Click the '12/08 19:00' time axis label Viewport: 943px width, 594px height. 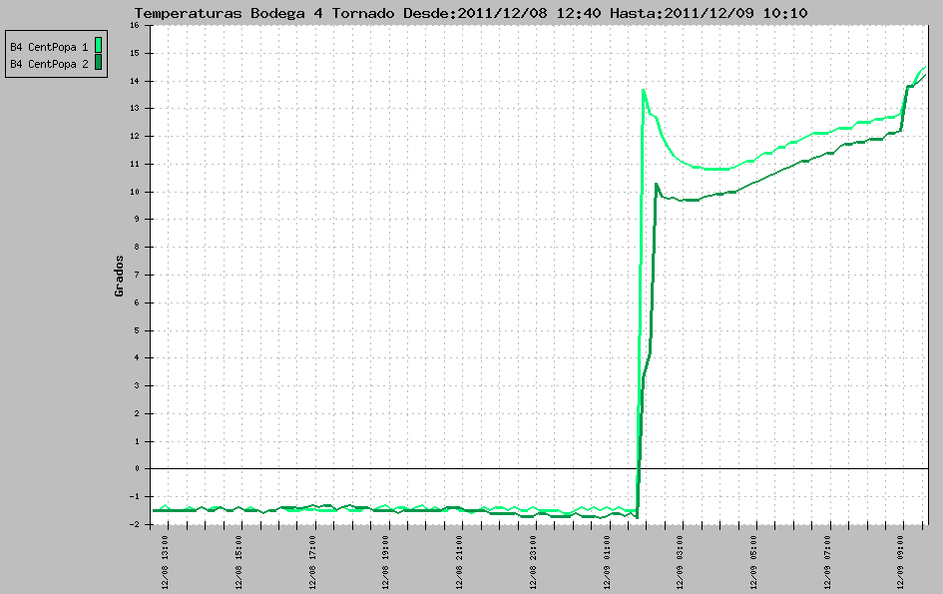[386, 562]
